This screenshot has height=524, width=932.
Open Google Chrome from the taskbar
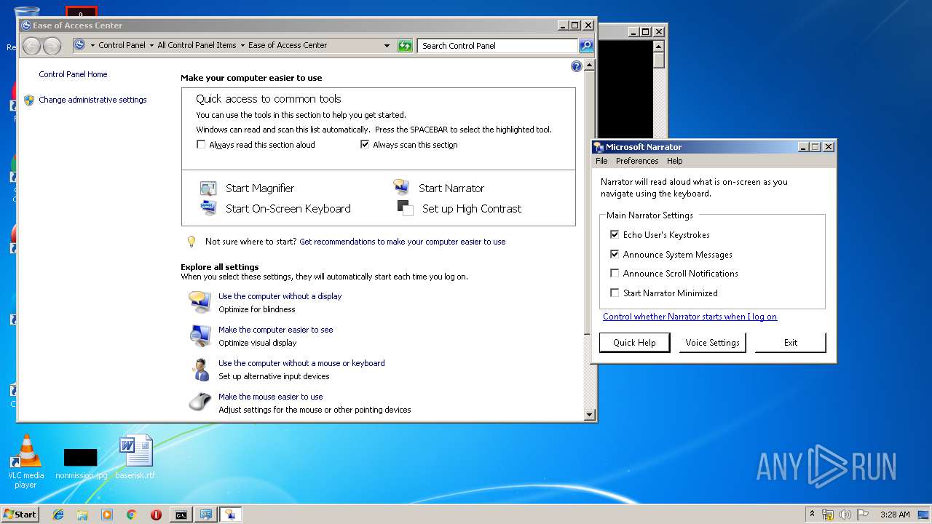tap(131, 515)
